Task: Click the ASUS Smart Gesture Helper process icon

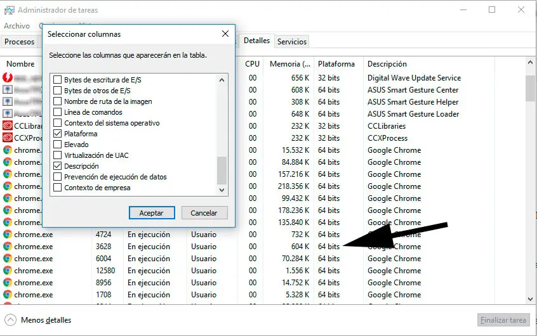Action: pos(8,101)
